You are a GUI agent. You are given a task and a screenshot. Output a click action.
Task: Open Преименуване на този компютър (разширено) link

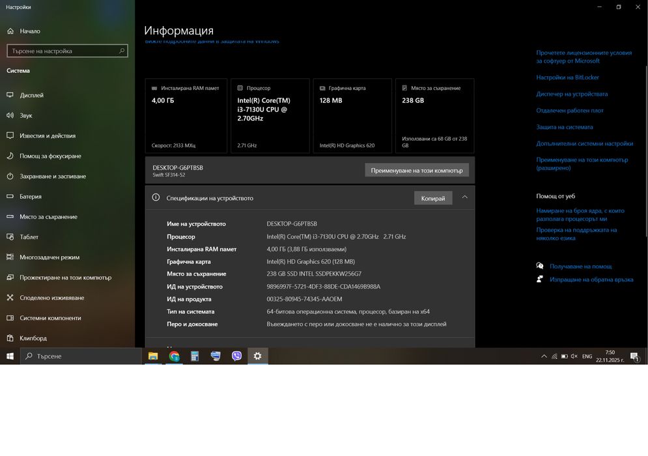click(582, 164)
